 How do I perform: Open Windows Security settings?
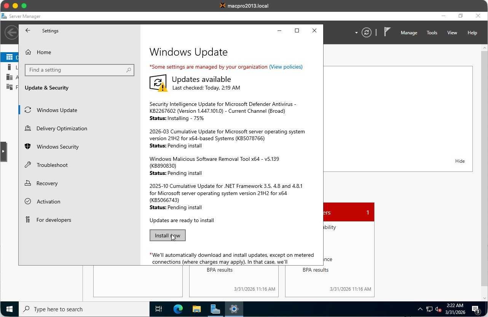pyautogui.click(x=58, y=147)
